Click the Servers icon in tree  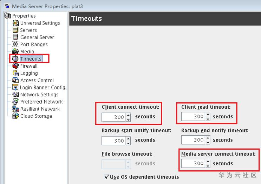click(15, 30)
